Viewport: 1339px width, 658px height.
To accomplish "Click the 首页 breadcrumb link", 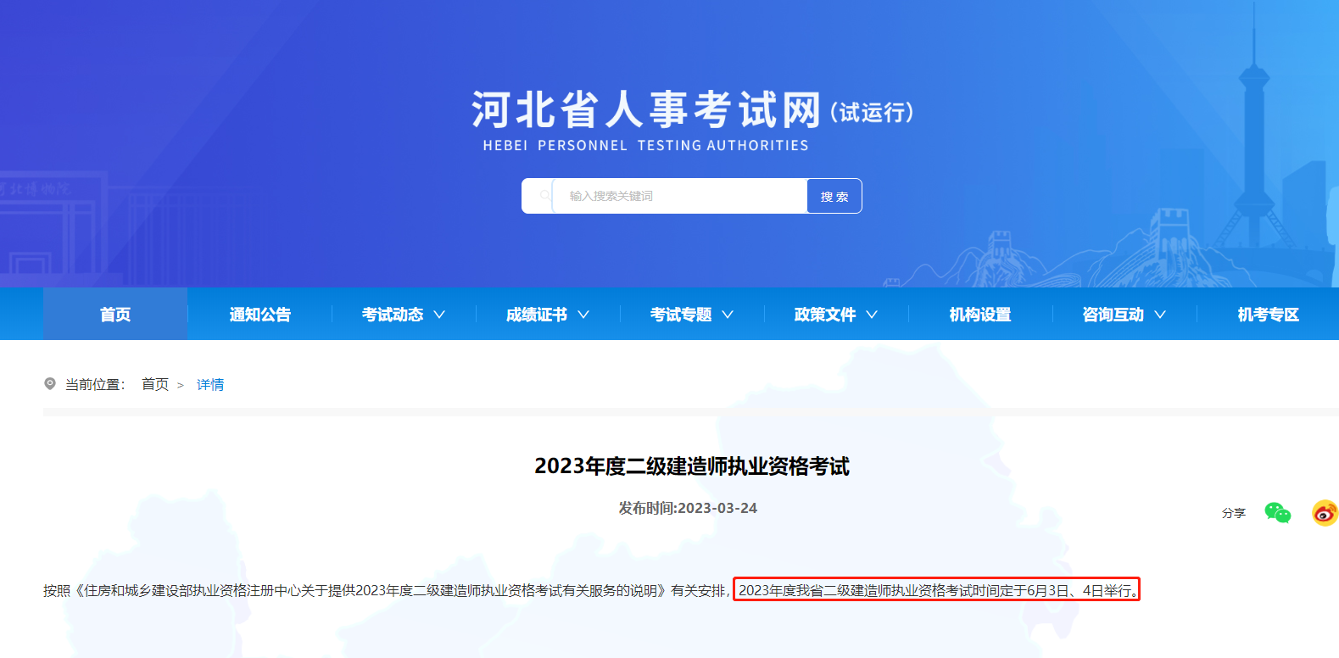I will [155, 385].
